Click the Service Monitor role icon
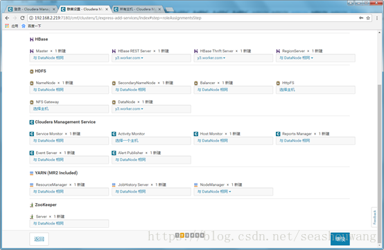Image resolution: width=384 pixels, height=250 pixels. [32, 134]
